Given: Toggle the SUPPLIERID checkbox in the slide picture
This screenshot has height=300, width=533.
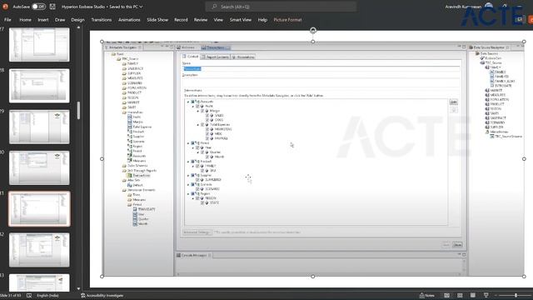Looking at the screenshot, I should [x=197, y=180].
